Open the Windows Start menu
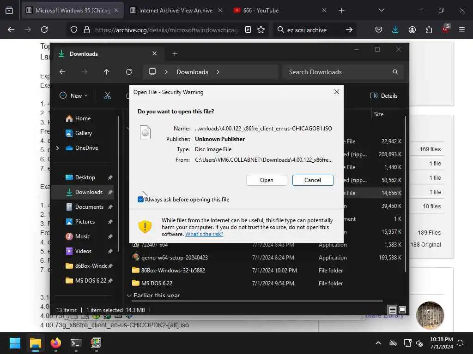This screenshot has width=473, height=354. pos(15,343)
